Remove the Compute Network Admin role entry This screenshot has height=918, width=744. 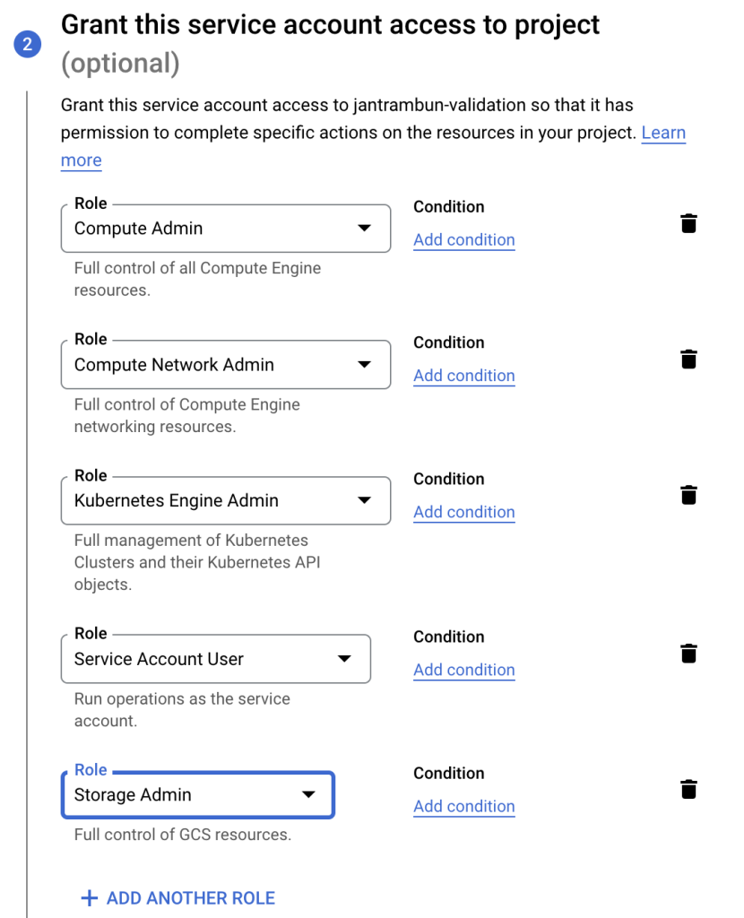point(688,359)
